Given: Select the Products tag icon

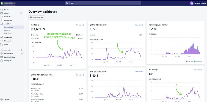Looking at the screenshot, I should [x=2, y=17].
